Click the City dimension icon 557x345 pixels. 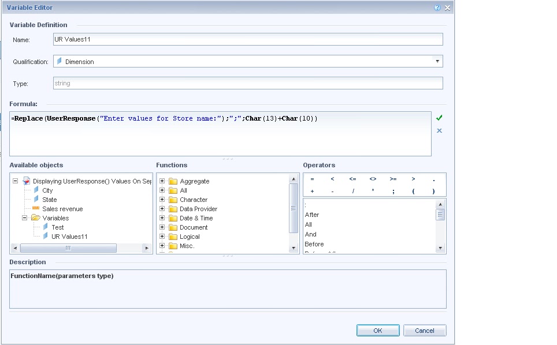(36, 190)
